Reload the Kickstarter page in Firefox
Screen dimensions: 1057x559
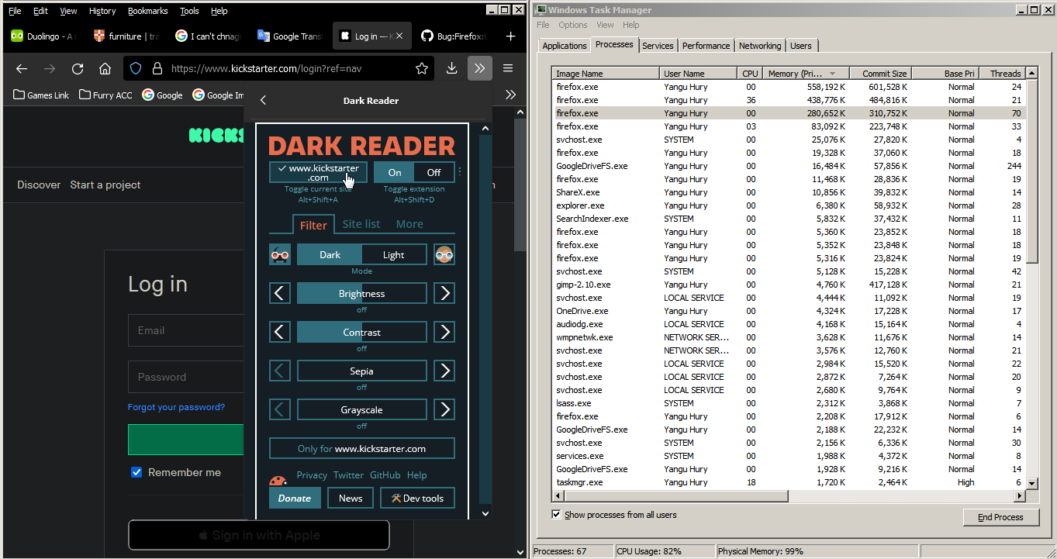tap(78, 68)
